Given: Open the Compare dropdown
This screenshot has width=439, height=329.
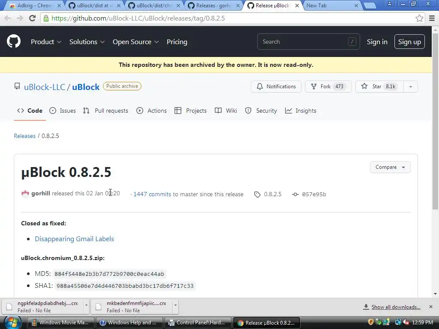Looking at the screenshot, I should tap(390, 167).
